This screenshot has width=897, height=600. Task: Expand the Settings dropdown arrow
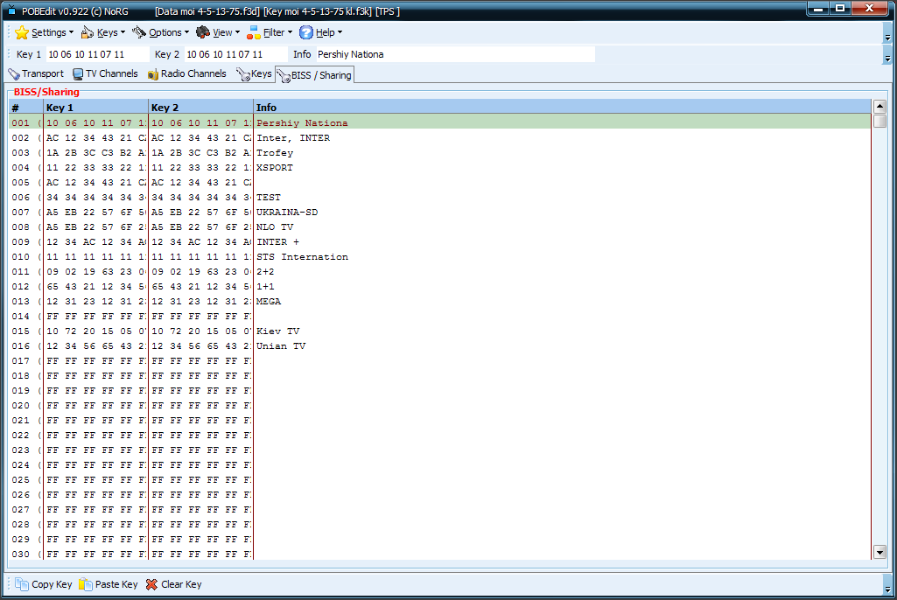click(x=71, y=32)
